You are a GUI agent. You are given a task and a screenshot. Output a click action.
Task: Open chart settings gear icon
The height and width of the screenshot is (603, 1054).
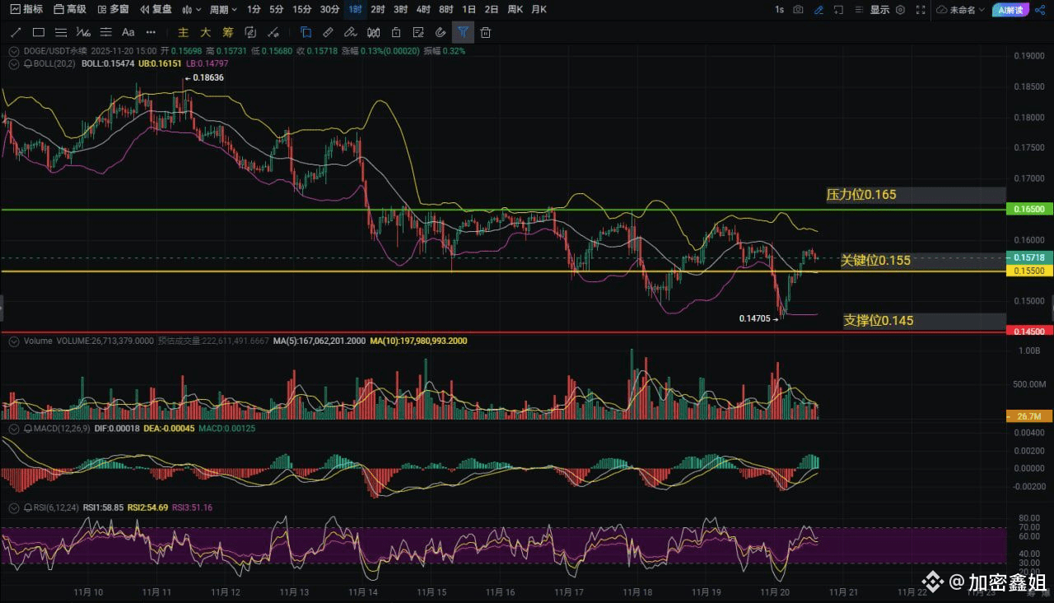point(900,10)
